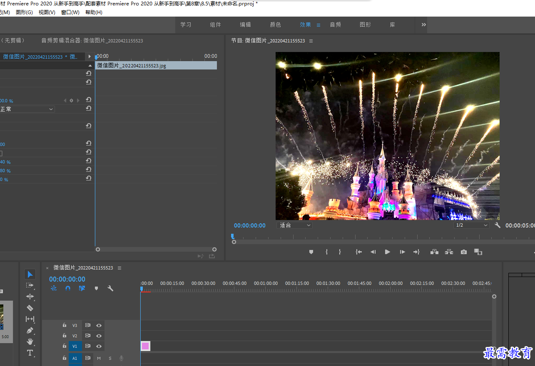Select the Type text tool
This screenshot has height=366, width=535.
click(x=30, y=353)
